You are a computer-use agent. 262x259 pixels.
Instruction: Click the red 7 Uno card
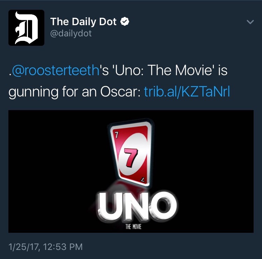[131, 153]
